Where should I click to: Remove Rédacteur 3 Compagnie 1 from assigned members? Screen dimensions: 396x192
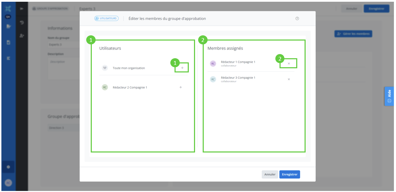click(x=289, y=79)
